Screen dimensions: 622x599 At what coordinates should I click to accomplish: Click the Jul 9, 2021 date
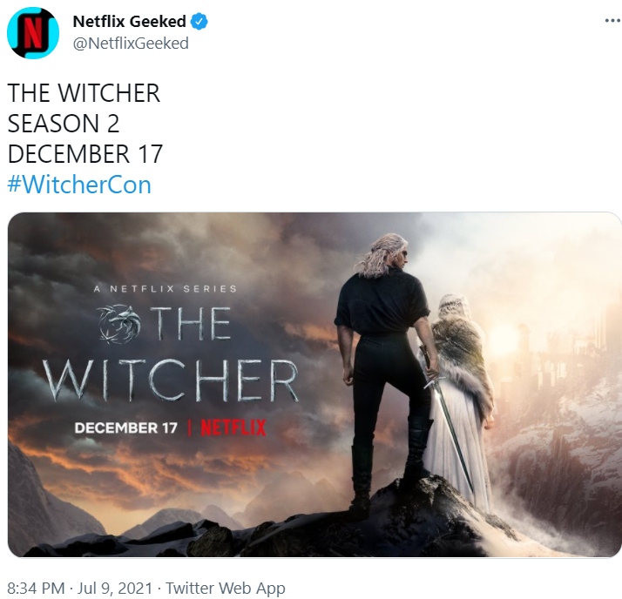point(115,588)
